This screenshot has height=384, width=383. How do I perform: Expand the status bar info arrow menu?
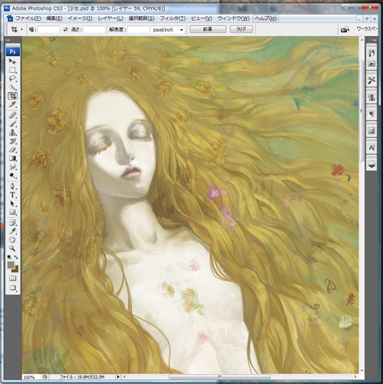click(118, 376)
